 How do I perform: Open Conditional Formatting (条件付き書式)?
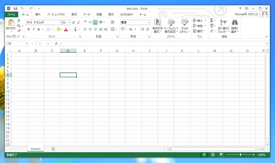157,26
